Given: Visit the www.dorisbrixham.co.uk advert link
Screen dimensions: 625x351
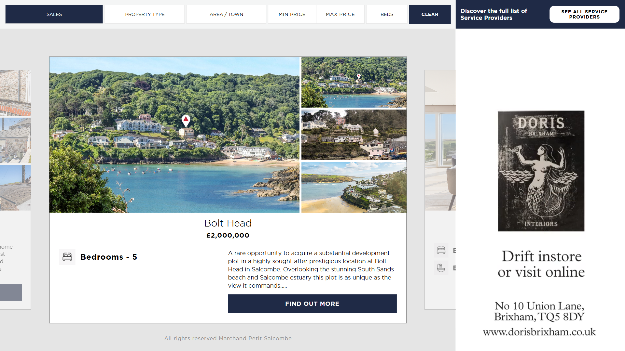Looking at the screenshot, I should coord(539,332).
